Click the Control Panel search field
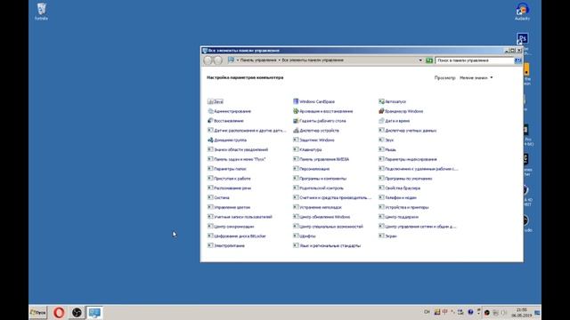Screen dimensions: 570x320 (475, 60)
